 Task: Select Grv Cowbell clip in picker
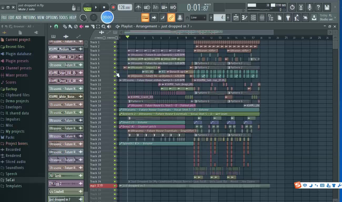[66, 191]
